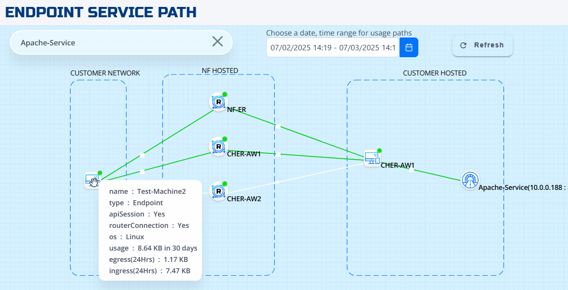Click the ENDPOINT SERVICE PATH heading
This screenshot has width=568, height=290.
101,12
